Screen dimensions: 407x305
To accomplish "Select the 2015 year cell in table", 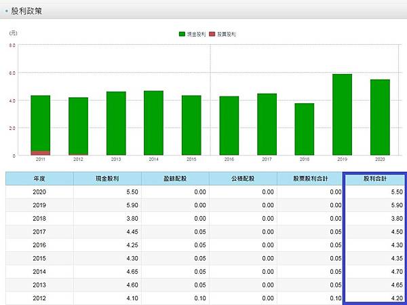I will pos(39,258).
